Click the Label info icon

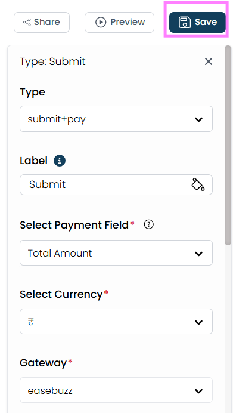[60, 161]
